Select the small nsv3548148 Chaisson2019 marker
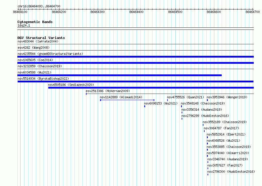262x186 pixels. click(181, 106)
